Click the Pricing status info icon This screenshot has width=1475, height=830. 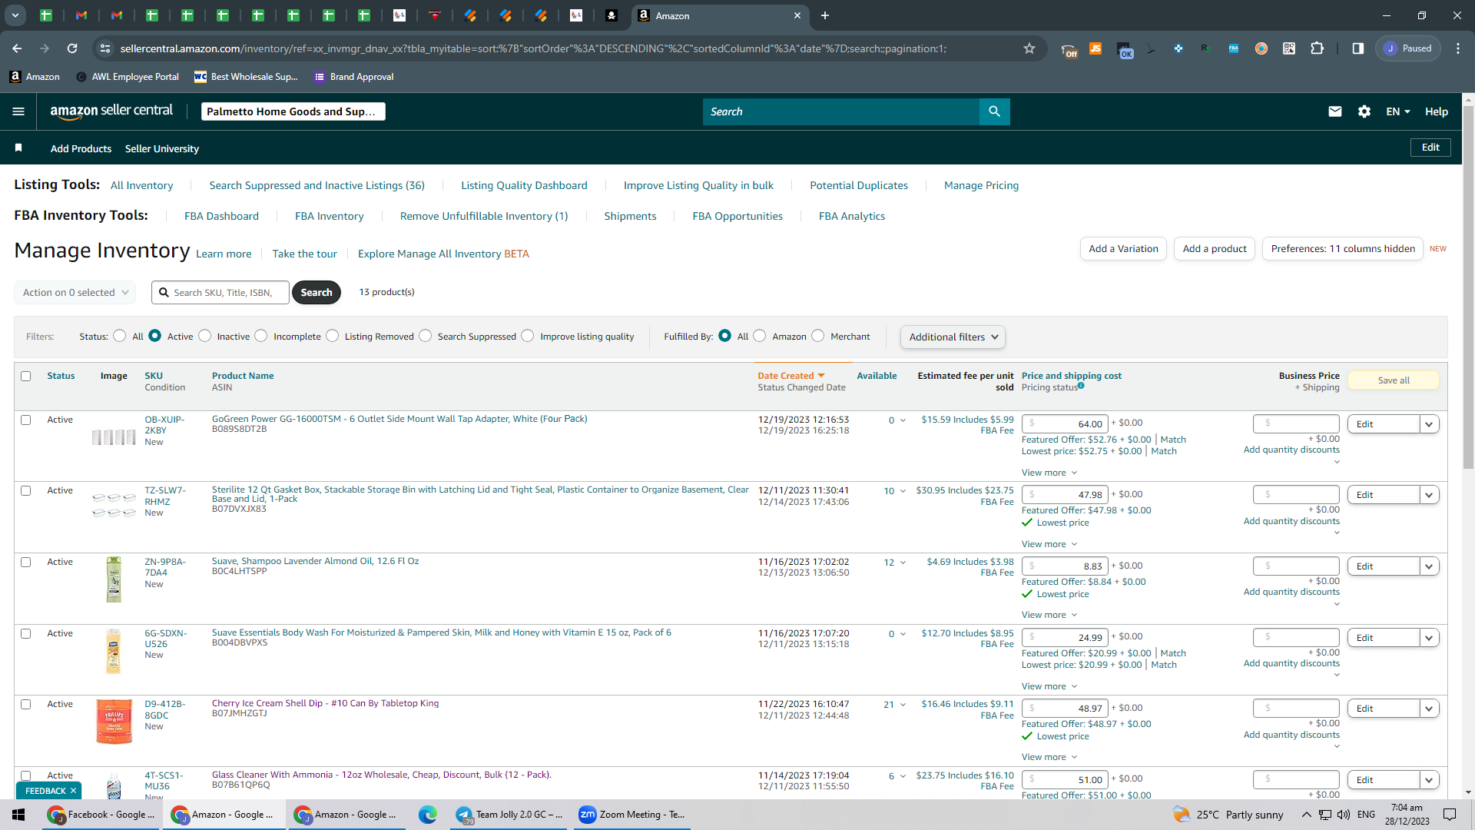(1081, 386)
